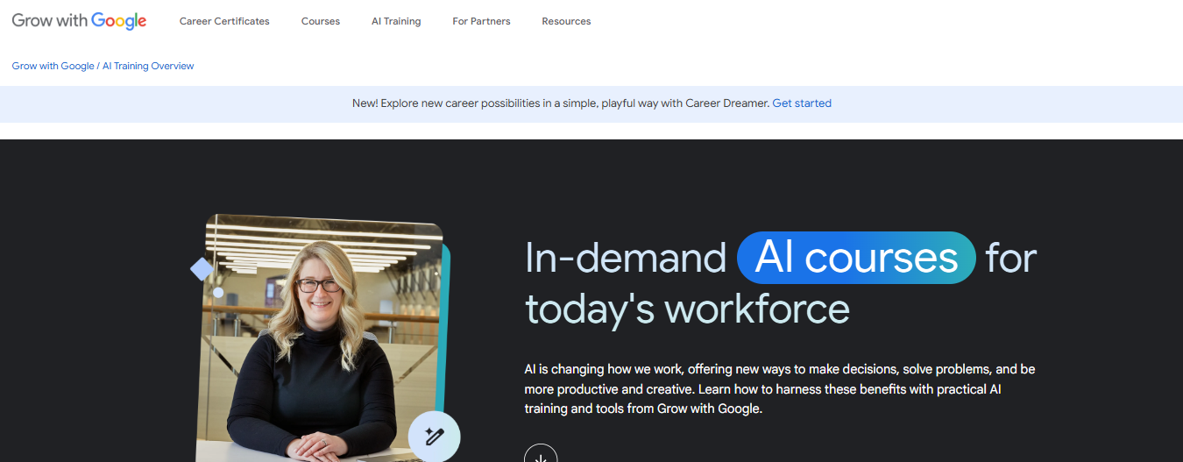1183x462 pixels.
Task: Open the For Partners menu
Action: tap(481, 21)
